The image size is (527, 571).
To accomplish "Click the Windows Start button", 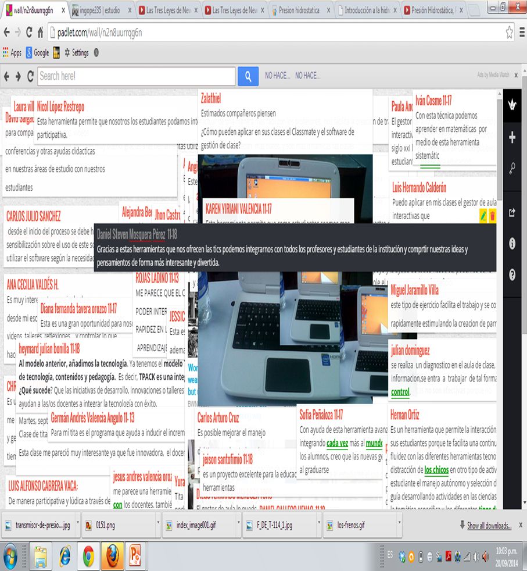I will click(9, 556).
